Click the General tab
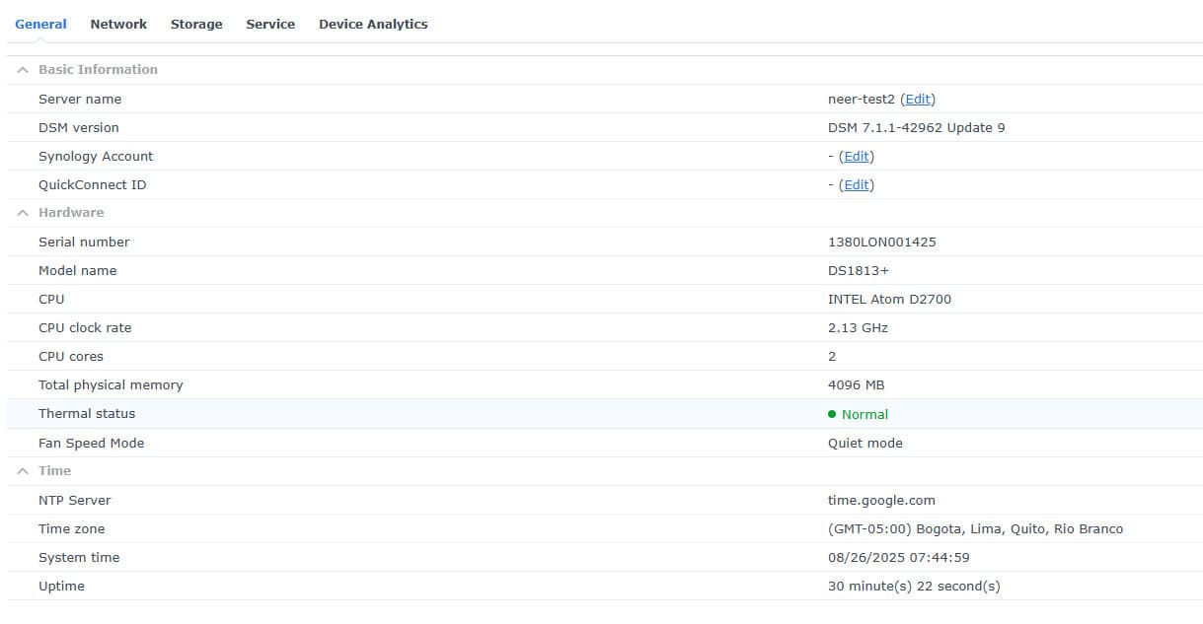Screen dimensions: 1203x624 coord(40,24)
